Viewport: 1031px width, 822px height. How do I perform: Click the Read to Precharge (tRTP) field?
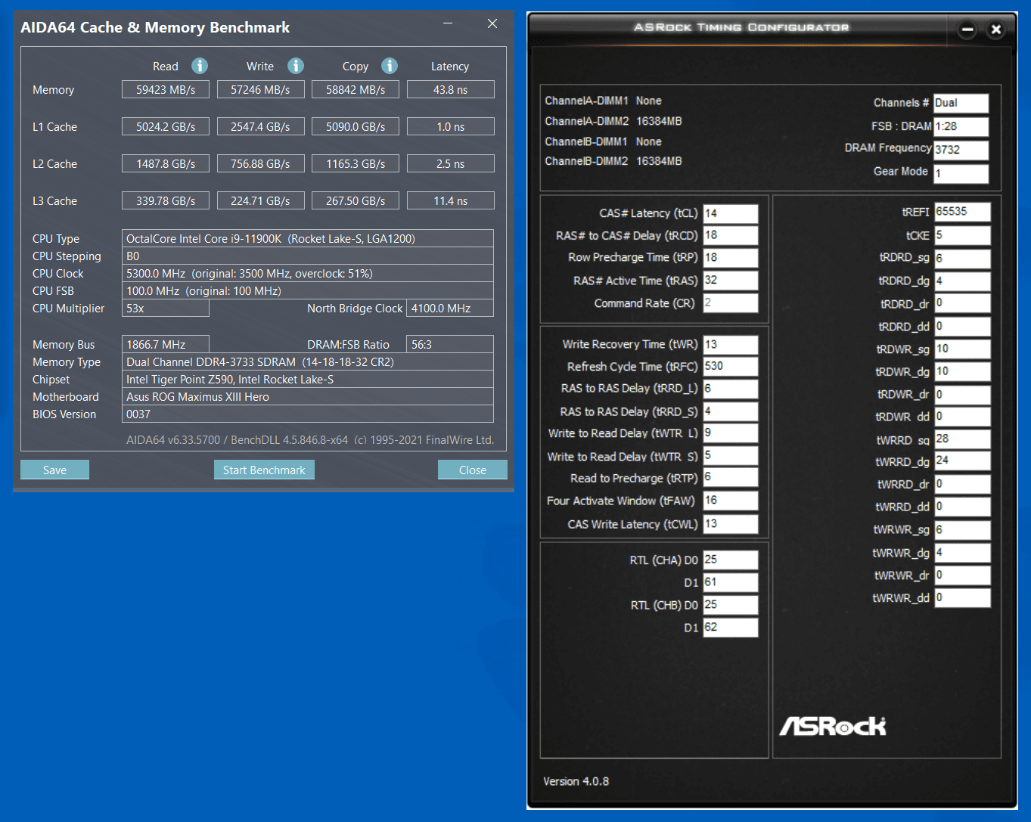click(x=731, y=477)
